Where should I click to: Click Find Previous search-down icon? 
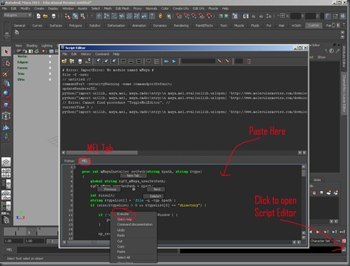pos(220,61)
